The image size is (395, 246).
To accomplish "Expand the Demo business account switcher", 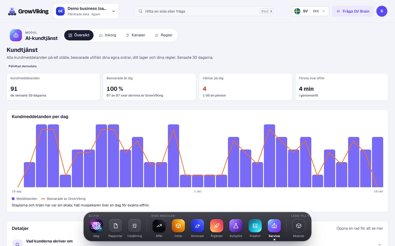I will [x=86, y=11].
